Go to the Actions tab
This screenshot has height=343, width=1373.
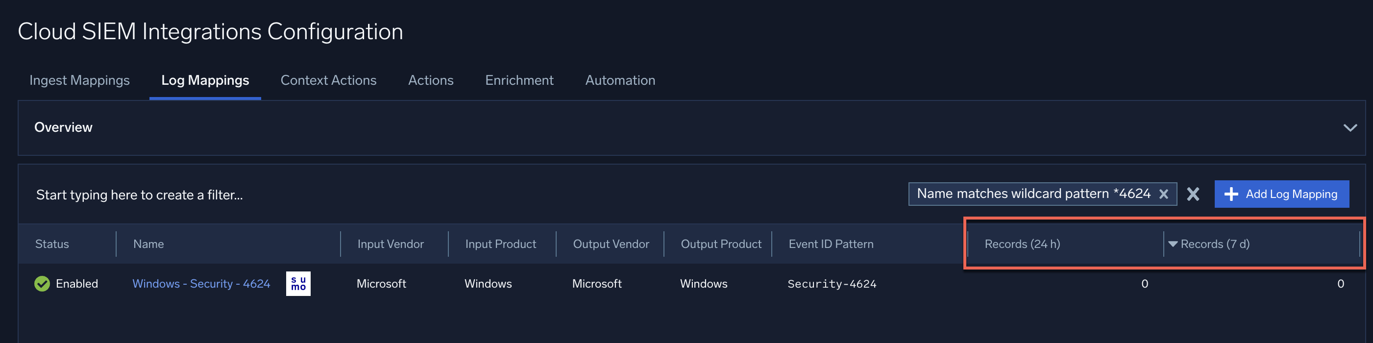point(431,80)
